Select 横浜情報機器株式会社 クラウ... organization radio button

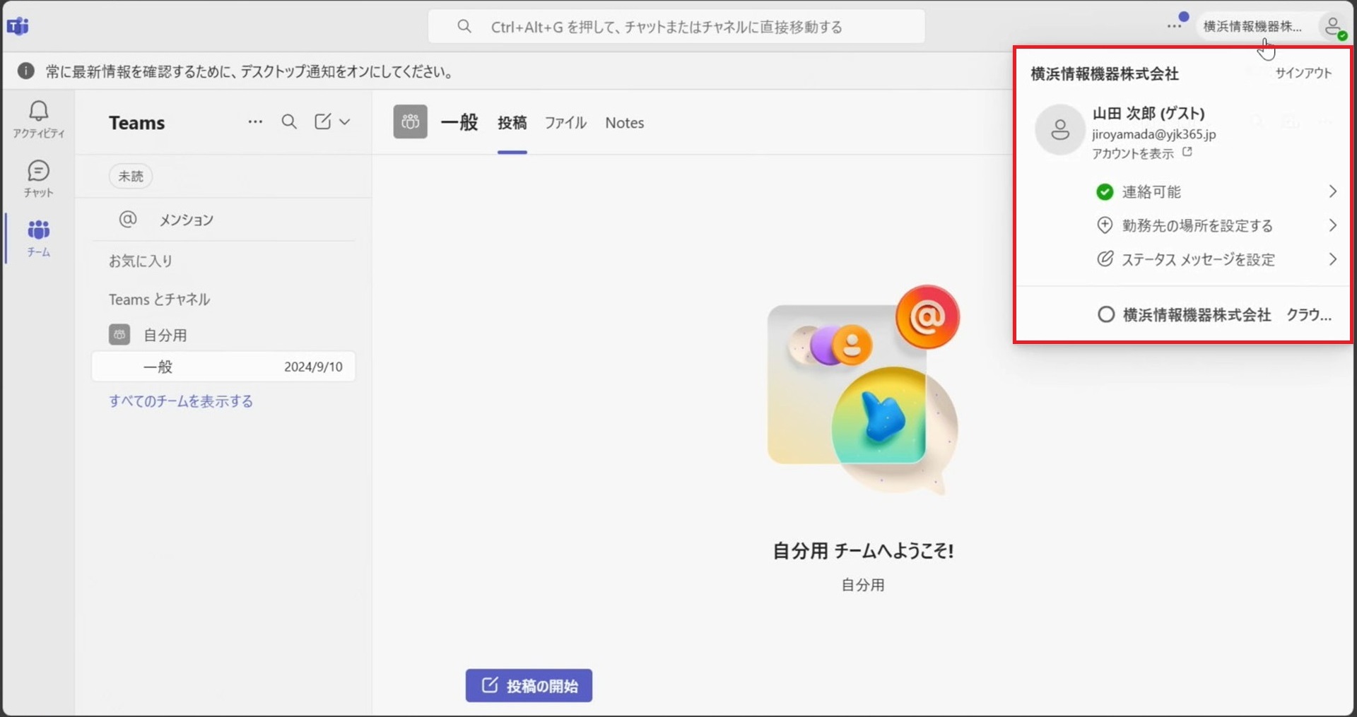(1106, 314)
